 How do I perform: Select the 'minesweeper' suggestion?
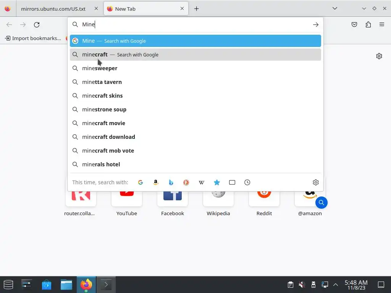tap(195, 68)
